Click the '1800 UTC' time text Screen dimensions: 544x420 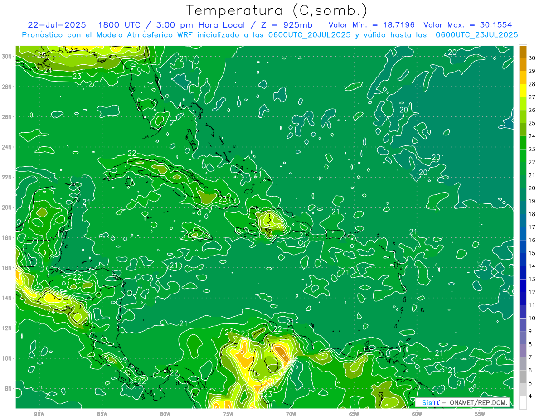(120, 24)
